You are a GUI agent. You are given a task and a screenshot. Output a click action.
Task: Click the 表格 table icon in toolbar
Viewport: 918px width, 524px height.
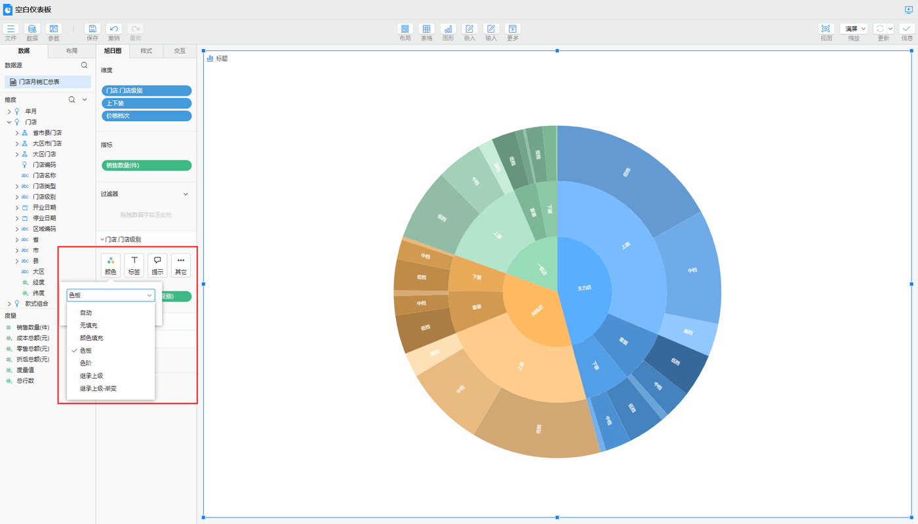click(426, 29)
